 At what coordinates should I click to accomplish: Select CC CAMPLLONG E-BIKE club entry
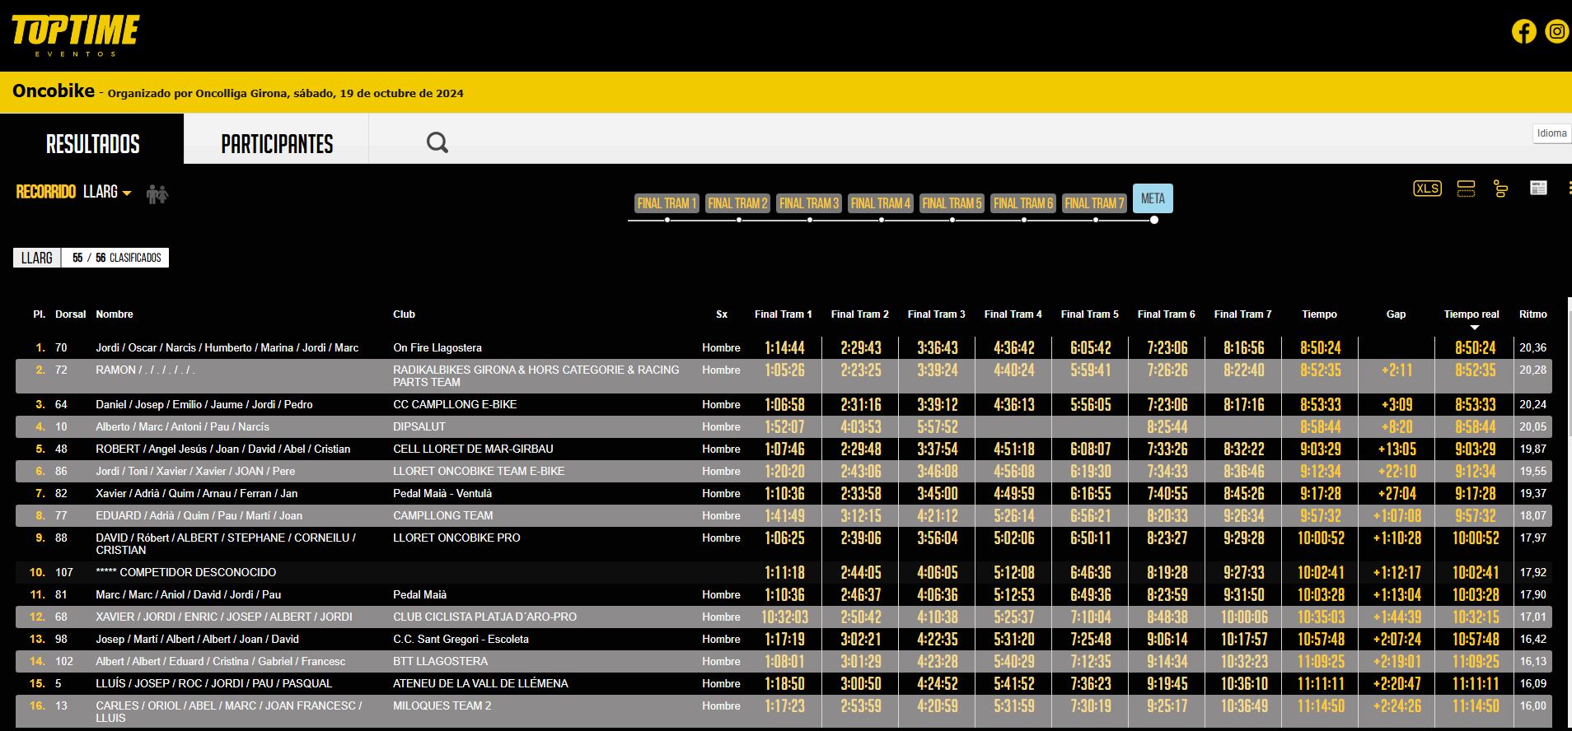click(455, 404)
